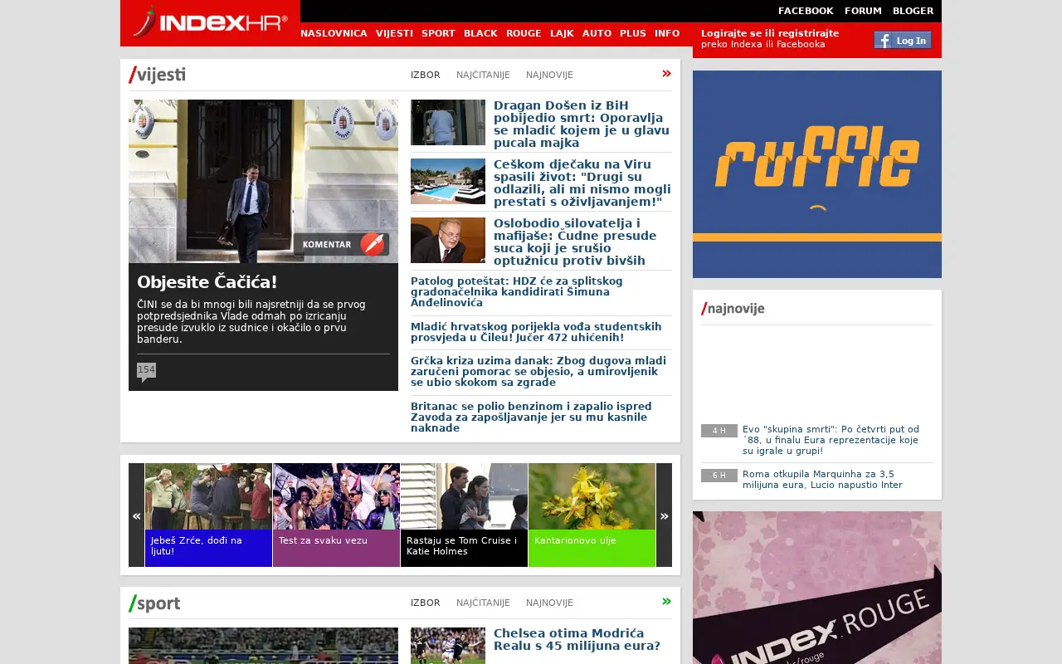Click the Index.hr chili pepper logo
Viewport: 1062px width, 664px height.
click(x=210, y=22)
